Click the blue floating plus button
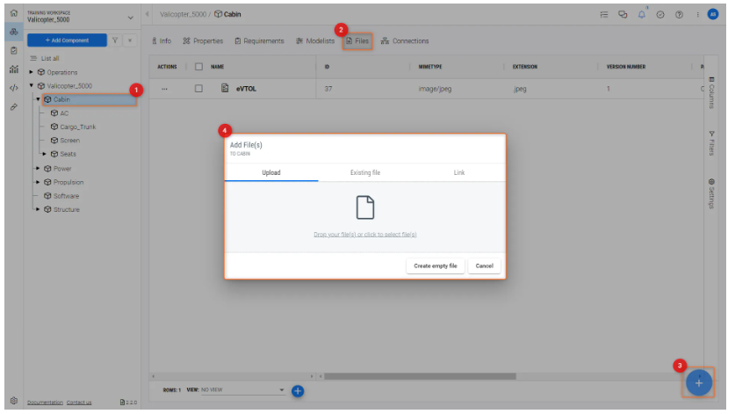Screen dimensions: 735x414 pyautogui.click(x=698, y=383)
